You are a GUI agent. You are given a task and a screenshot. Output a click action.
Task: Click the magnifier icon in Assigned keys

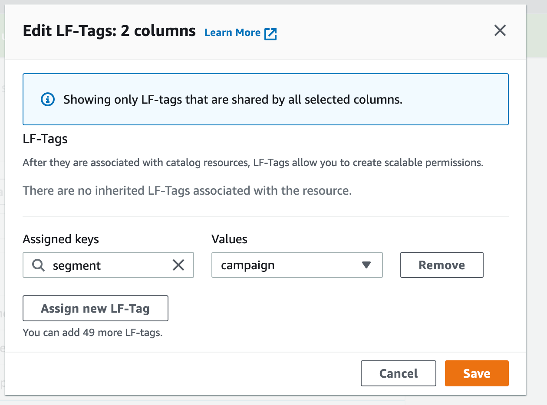pos(39,265)
